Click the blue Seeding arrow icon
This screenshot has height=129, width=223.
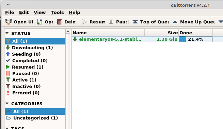(8, 54)
